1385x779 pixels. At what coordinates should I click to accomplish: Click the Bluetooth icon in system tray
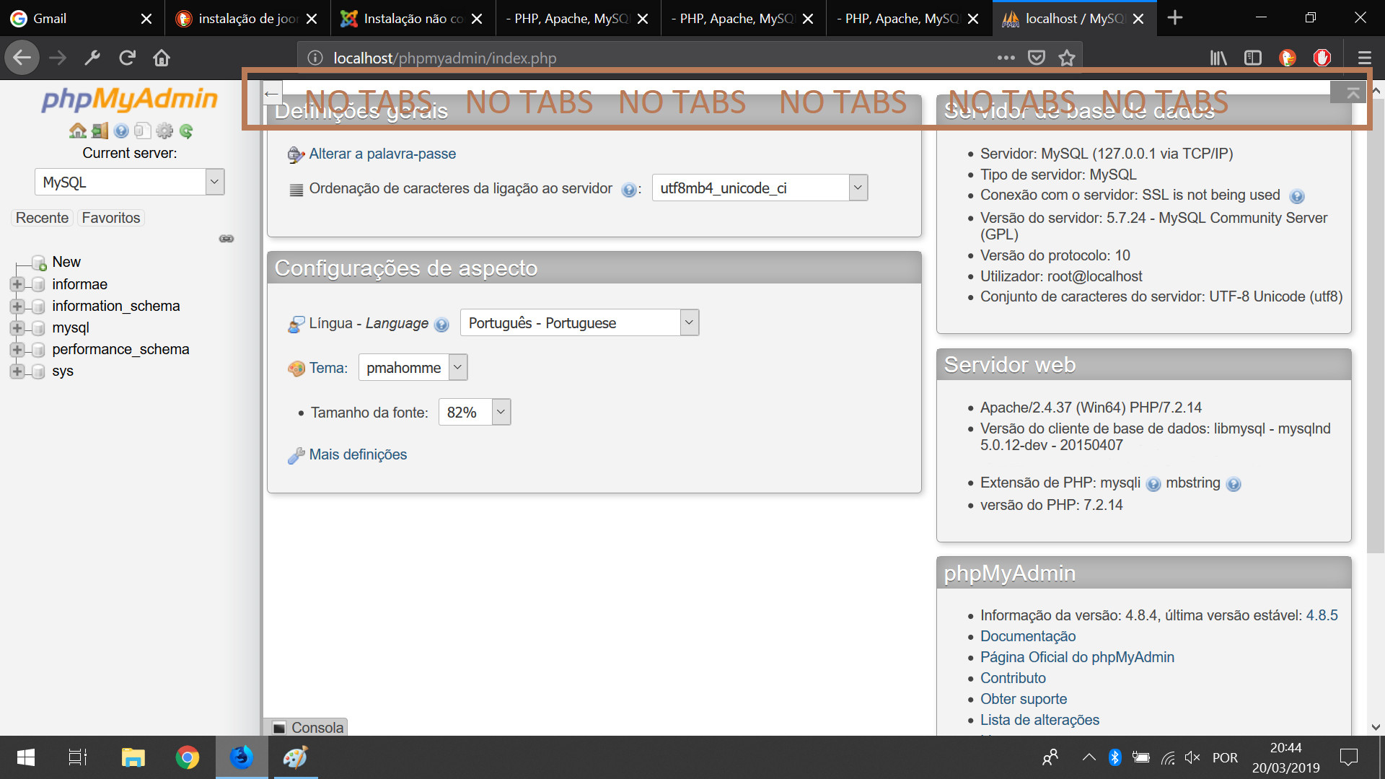tap(1114, 757)
